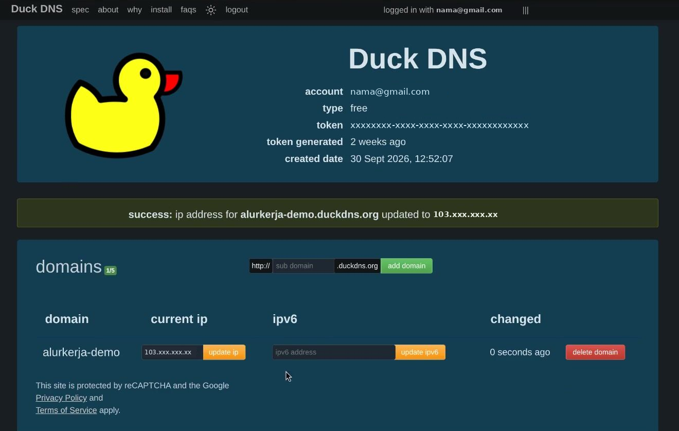This screenshot has height=431, width=679.
Task: Toggle the light/dark theme sun icon
Action: (211, 10)
